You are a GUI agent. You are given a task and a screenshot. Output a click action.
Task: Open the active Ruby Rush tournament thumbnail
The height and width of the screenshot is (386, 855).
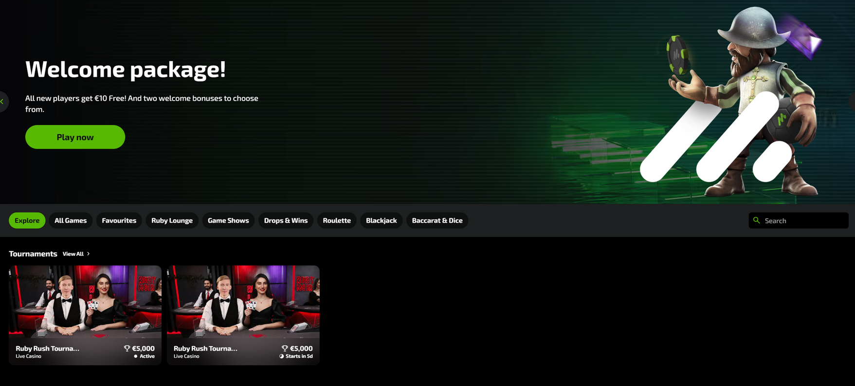pyautogui.click(x=85, y=301)
